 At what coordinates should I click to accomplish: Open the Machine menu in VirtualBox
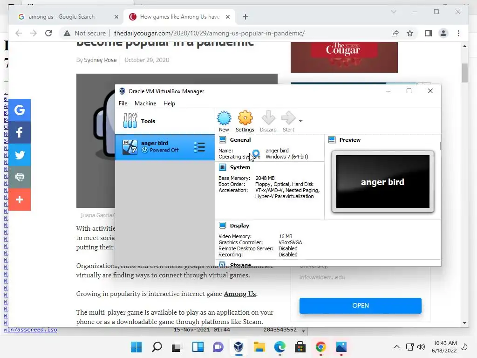(145, 103)
